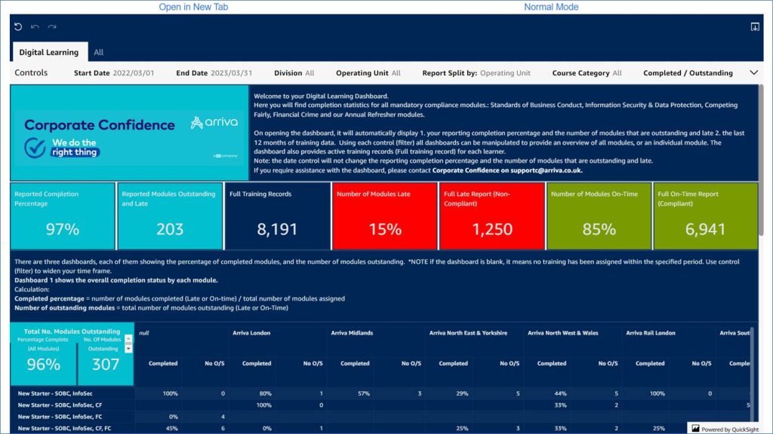Click the reset dashboard icon
The width and height of the screenshot is (773, 434).
coord(18,26)
